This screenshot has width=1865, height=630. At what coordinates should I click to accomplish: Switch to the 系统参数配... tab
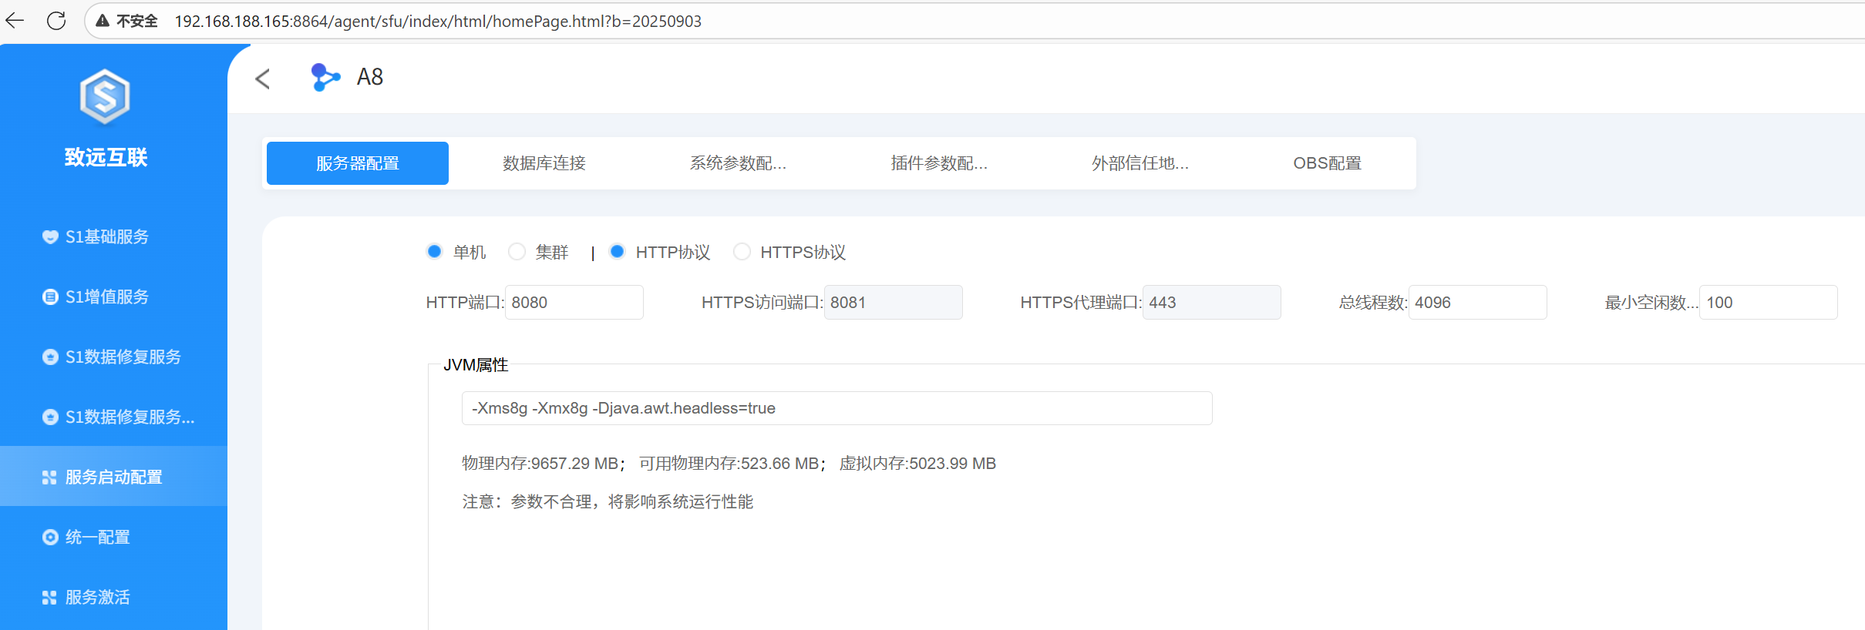pyautogui.click(x=738, y=163)
